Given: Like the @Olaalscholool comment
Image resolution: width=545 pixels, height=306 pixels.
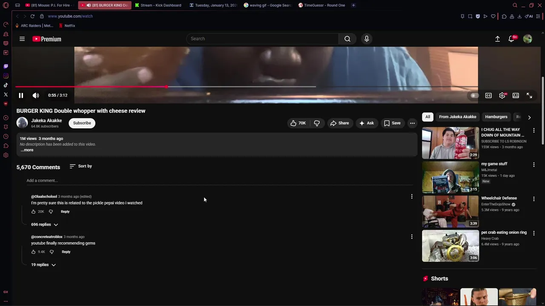Looking at the screenshot, I should point(33,212).
